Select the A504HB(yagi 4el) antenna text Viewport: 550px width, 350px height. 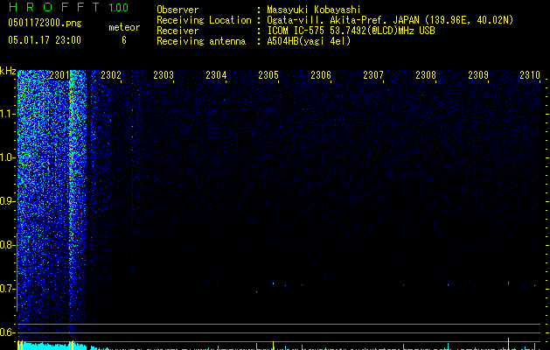coord(309,41)
